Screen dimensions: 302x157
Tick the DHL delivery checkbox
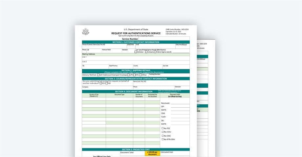[135, 75]
